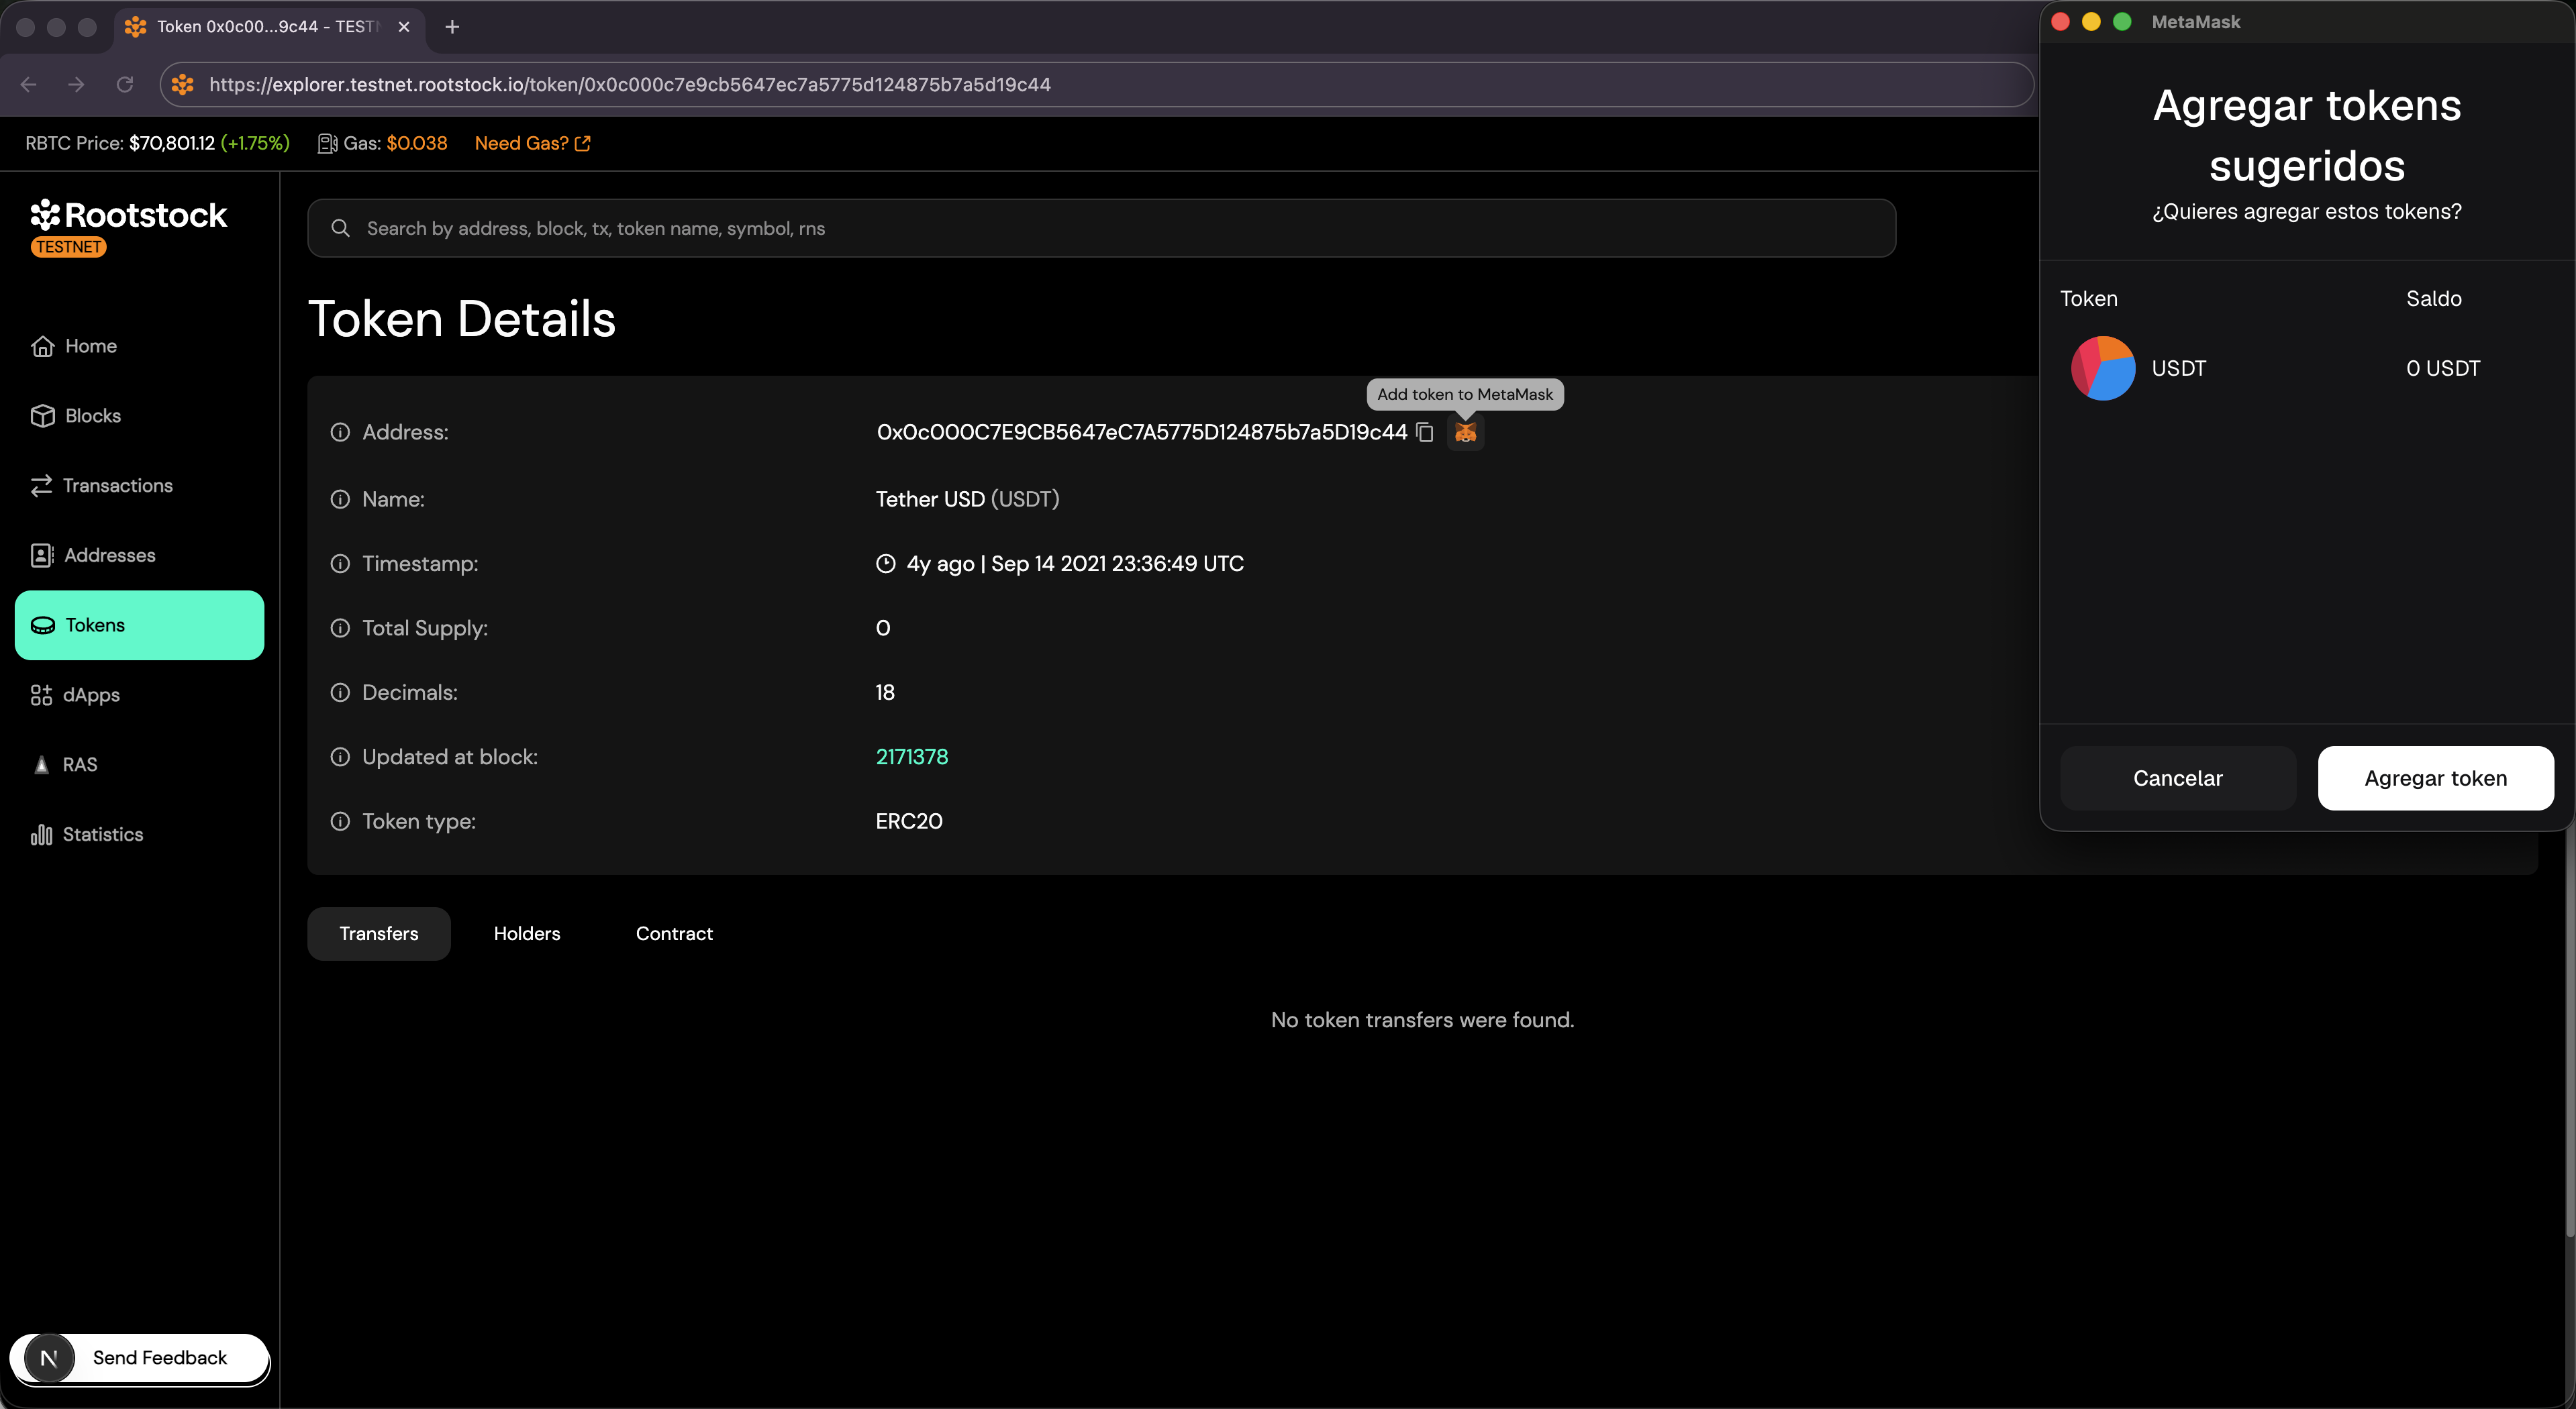2576x1409 pixels.
Task: Open the Transactions section
Action: pyautogui.click(x=117, y=485)
